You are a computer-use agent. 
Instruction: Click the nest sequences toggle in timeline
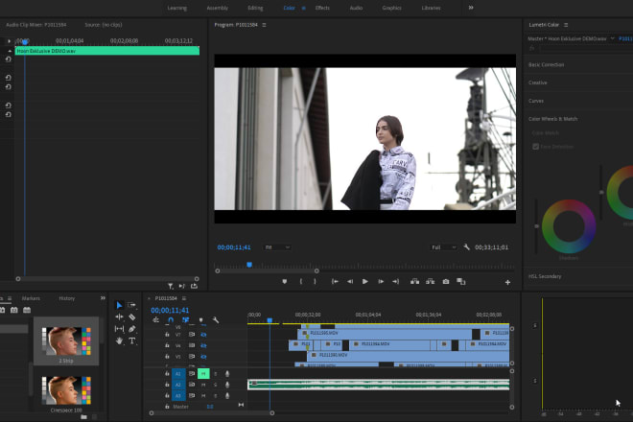click(155, 320)
